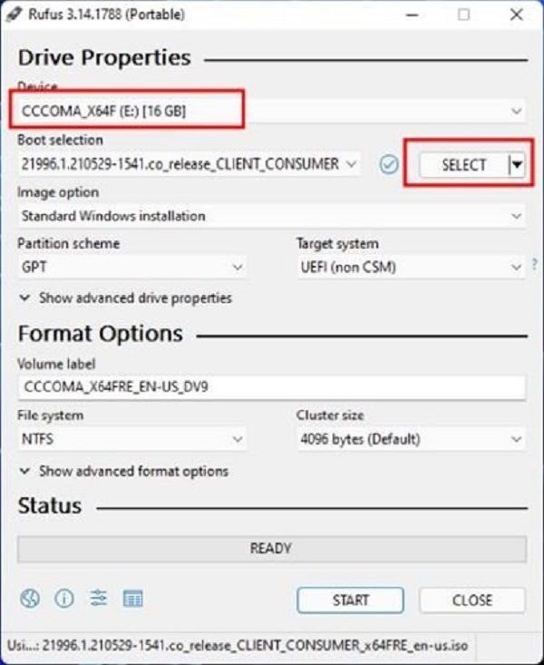The height and width of the screenshot is (665, 544).
Task: Open the SELECT button's split arrow menu
Action: [x=517, y=164]
